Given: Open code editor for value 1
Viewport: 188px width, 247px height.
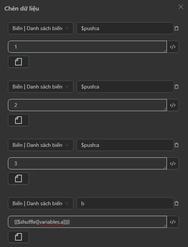Looking at the screenshot, I should click(x=173, y=47).
